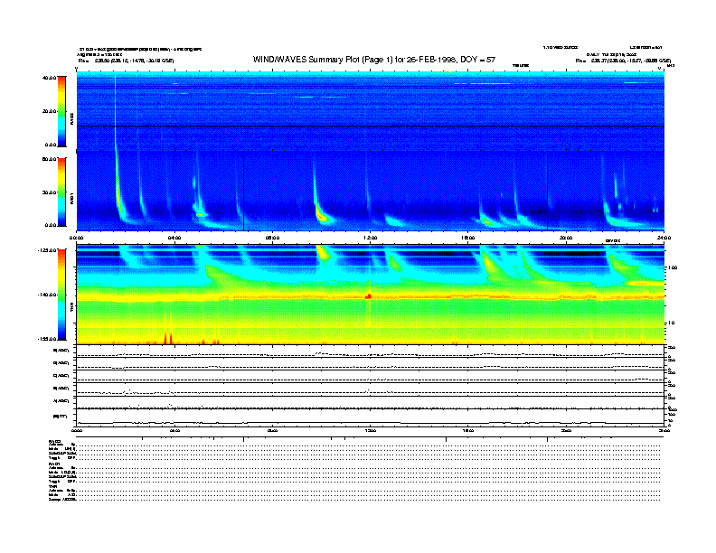Click the TNR heading in the status table

52,486
